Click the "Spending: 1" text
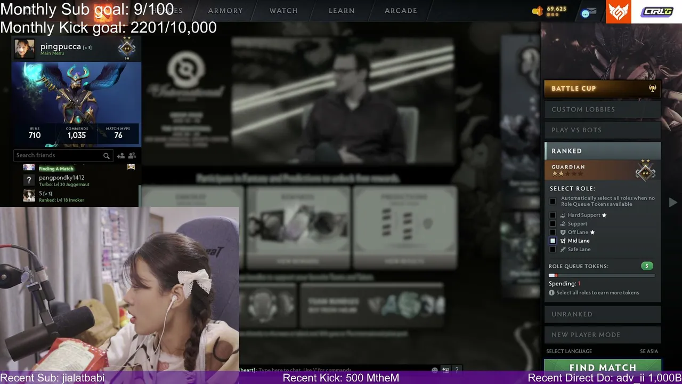The image size is (682, 384). click(x=565, y=284)
